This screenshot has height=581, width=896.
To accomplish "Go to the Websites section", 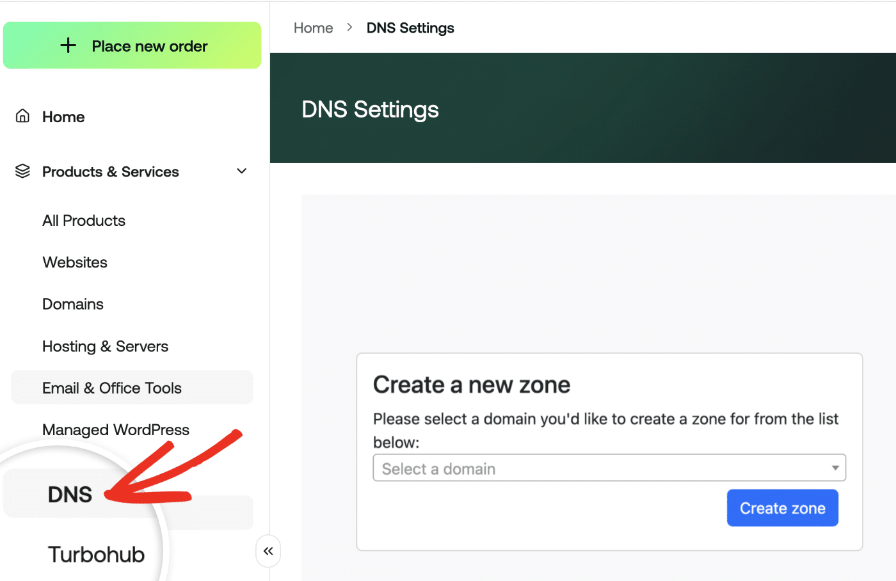I will [x=74, y=262].
